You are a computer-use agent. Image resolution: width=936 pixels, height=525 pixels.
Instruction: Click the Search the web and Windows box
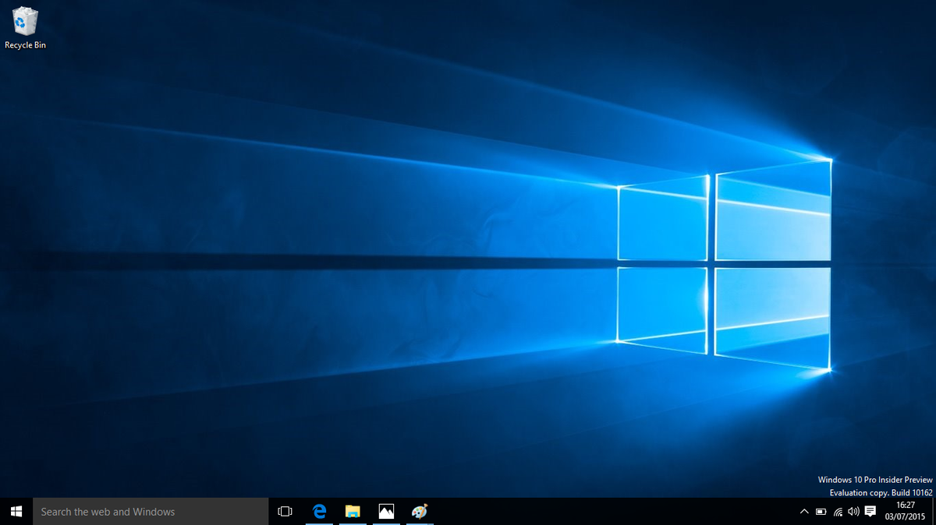[x=148, y=512]
